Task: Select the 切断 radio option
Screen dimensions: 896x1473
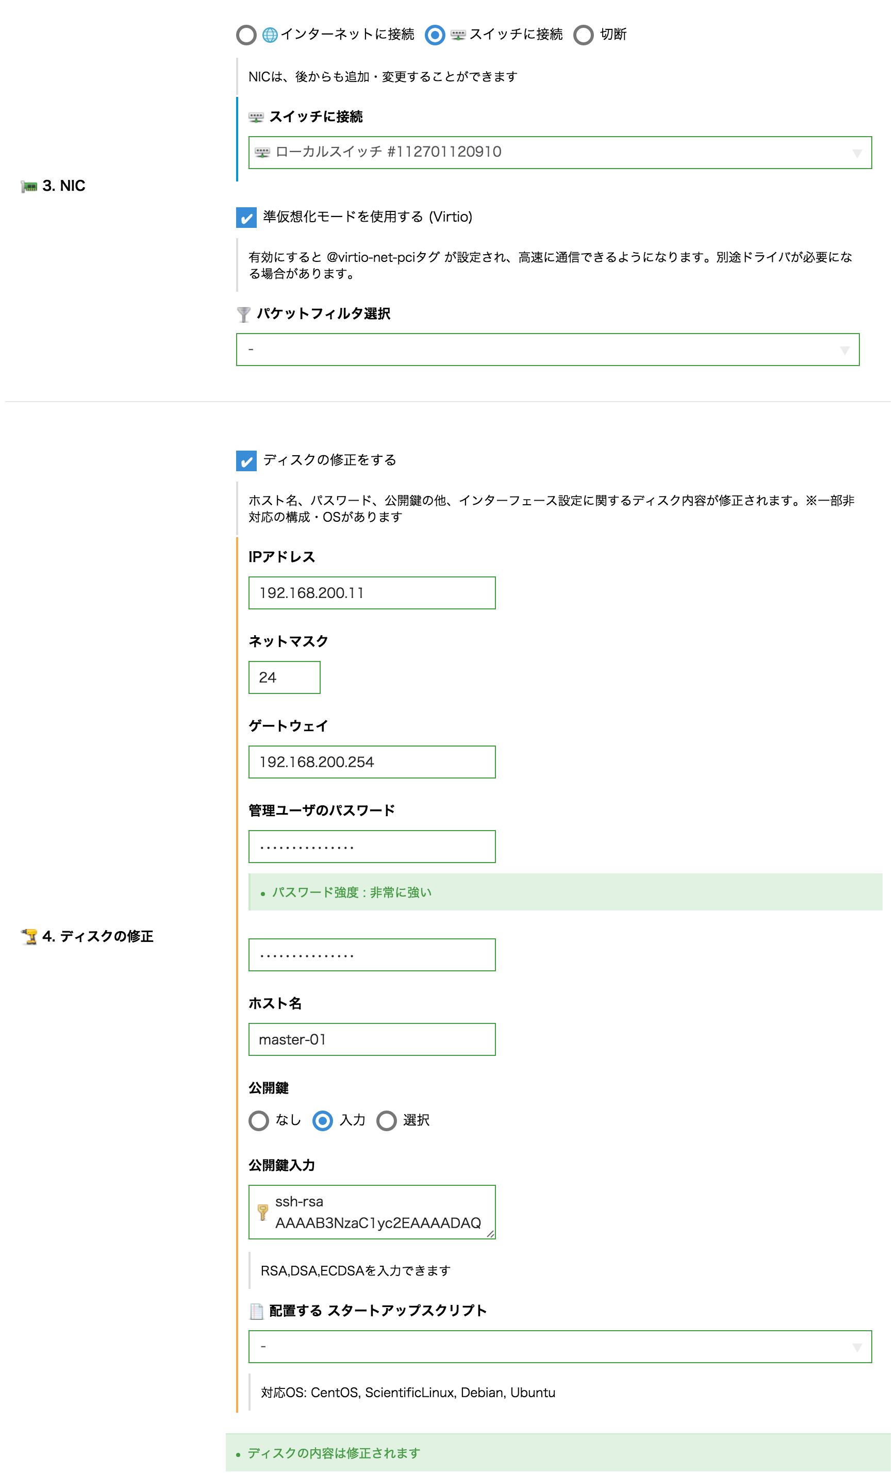Action: (584, 35)
